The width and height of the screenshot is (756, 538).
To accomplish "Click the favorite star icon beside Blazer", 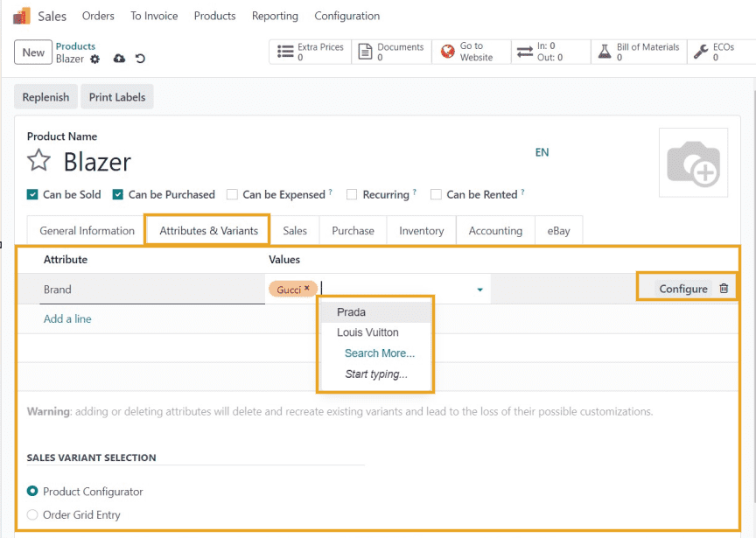I will [x=38, y=161].
